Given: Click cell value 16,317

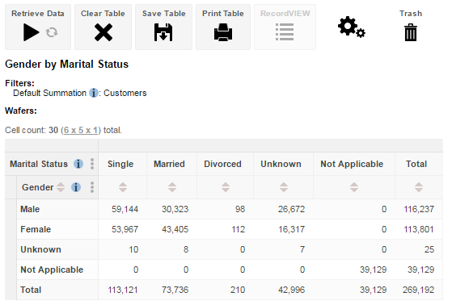Looking at the screenshot, I should [x=291, y=229].
